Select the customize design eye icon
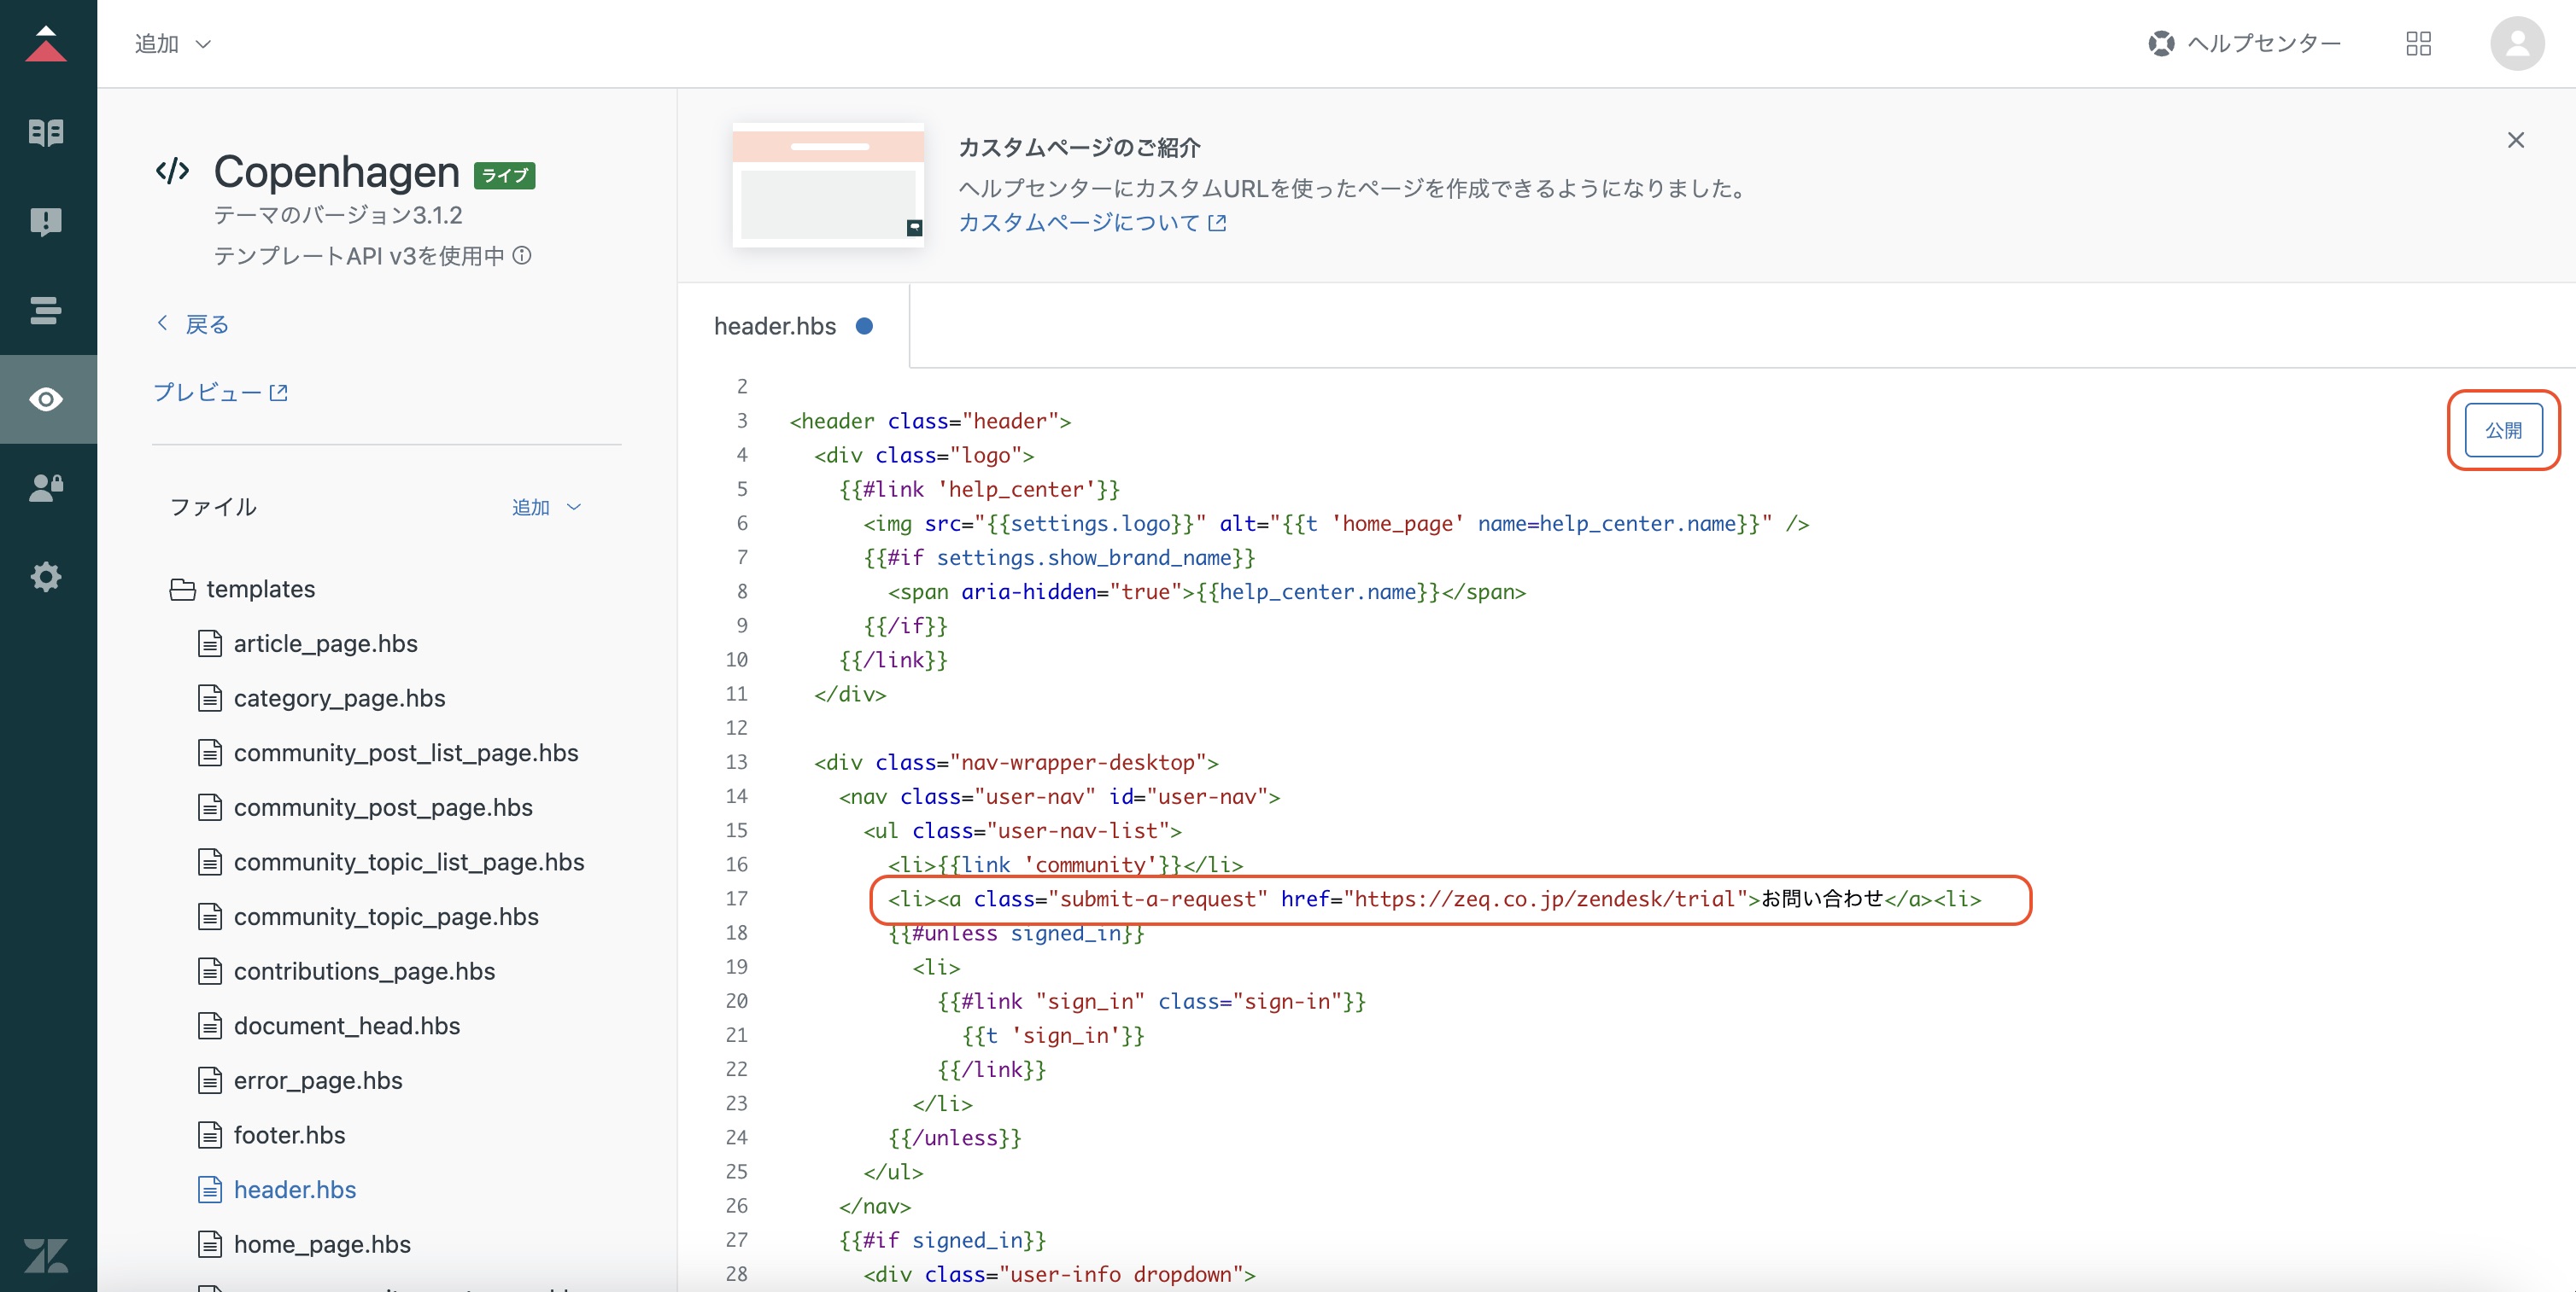Screen dimensions: 2576x1292 [46, 399]
